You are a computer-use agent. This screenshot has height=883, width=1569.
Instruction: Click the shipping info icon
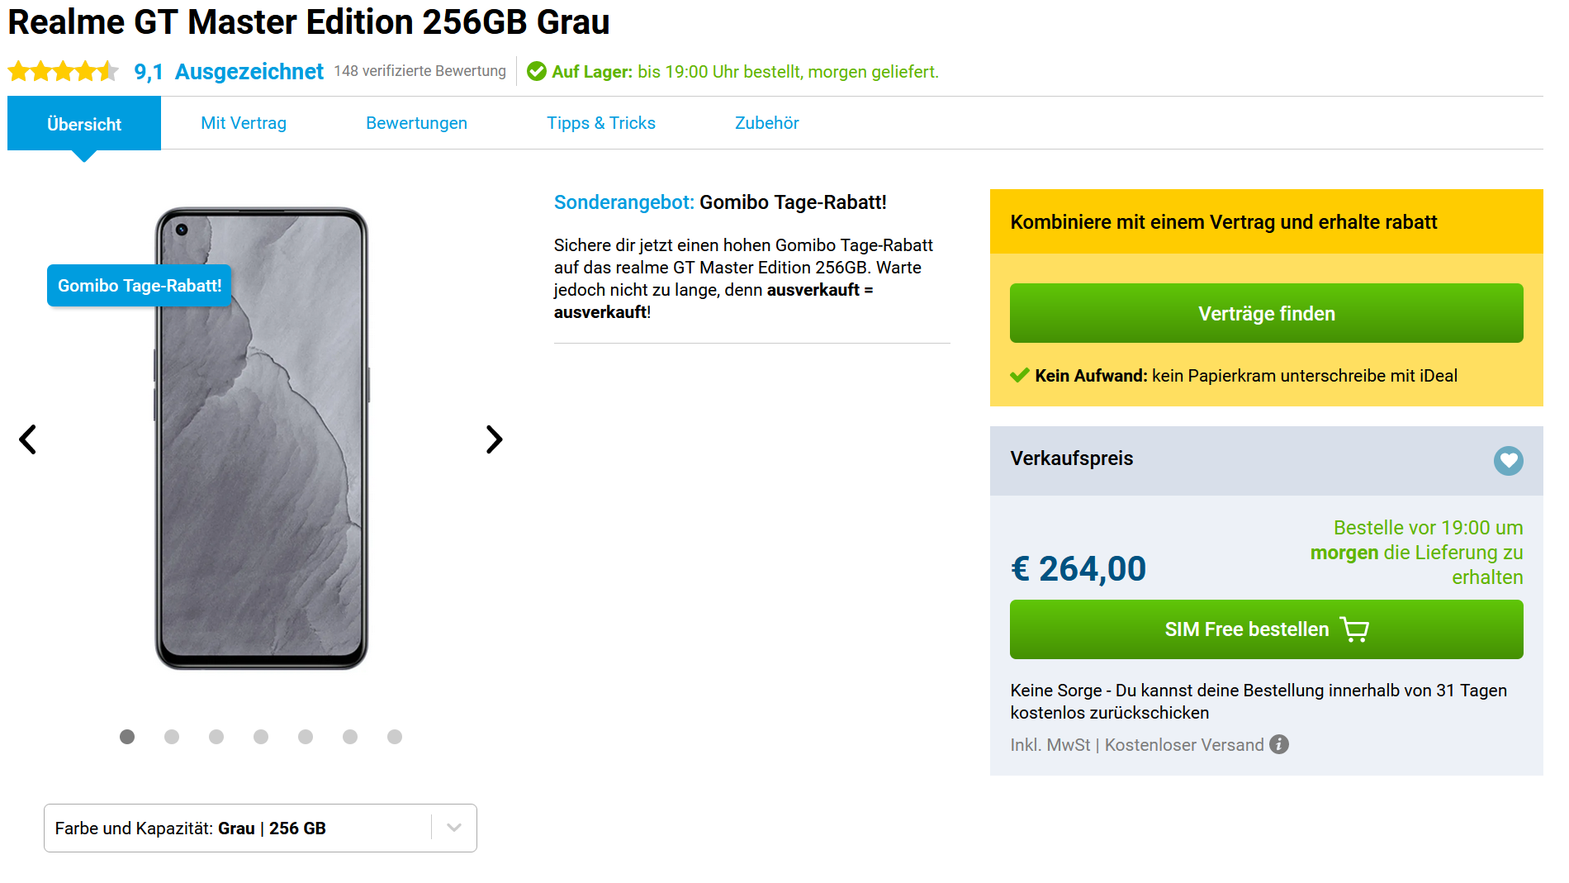coord(1279,744)
